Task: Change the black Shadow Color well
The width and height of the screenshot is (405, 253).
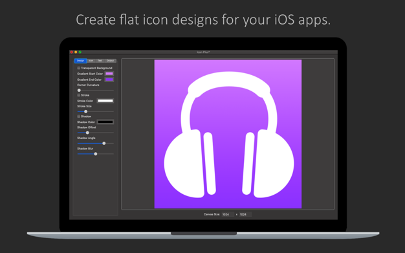Action: click(x=105, y=122)
